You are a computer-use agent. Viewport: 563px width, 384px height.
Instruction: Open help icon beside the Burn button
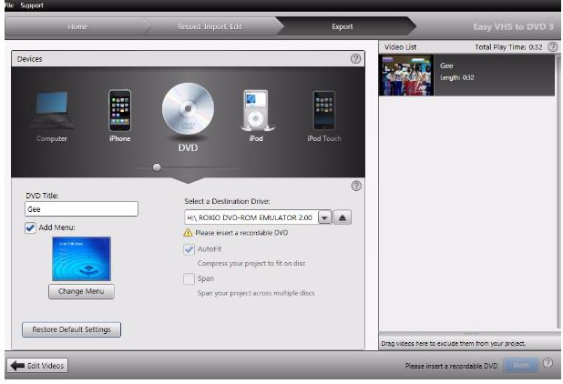[548, 362]
